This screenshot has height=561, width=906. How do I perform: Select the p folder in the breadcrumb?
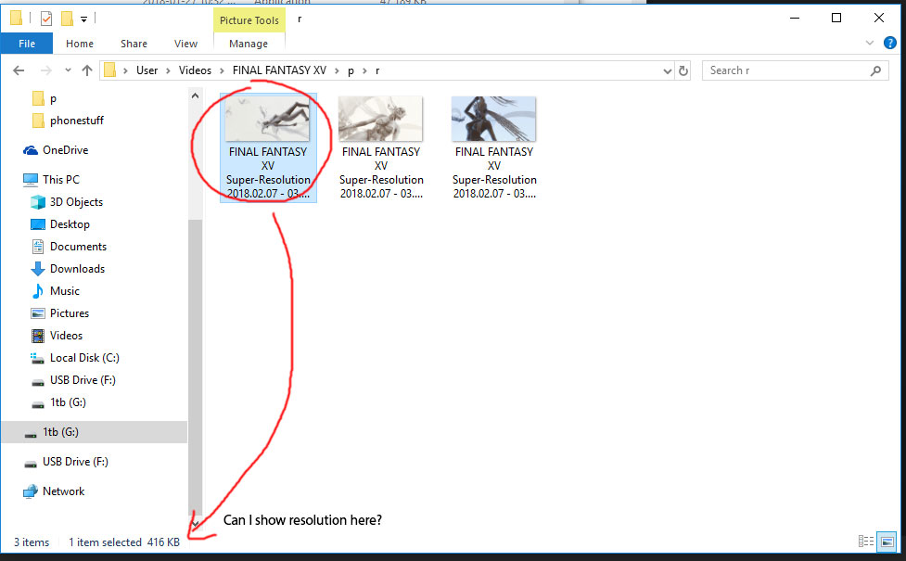(351, 70)
